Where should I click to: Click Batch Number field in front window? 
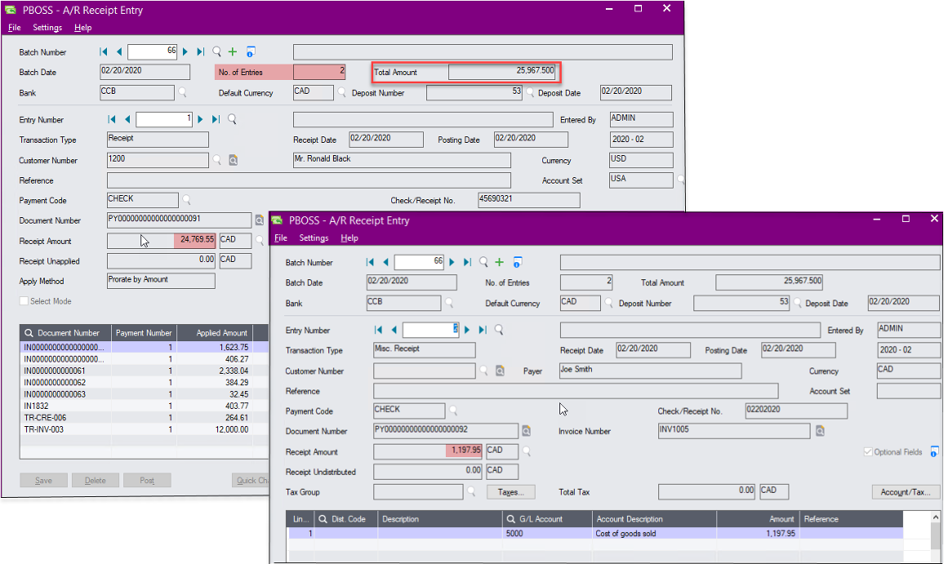(420, 263)
